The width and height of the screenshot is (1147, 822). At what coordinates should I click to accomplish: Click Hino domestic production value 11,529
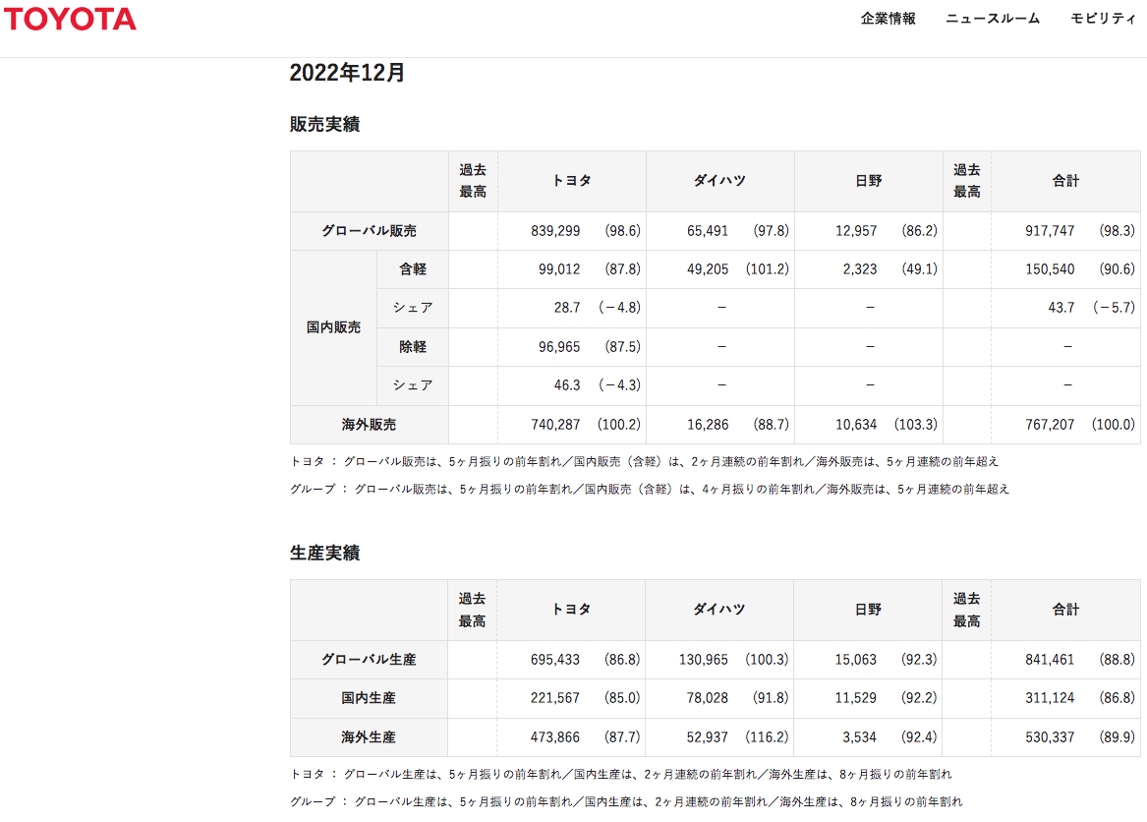[856, 698]
